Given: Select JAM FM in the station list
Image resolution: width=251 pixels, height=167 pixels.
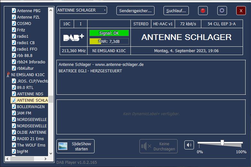Looking at the screenshot, I should tap(24, 113).
